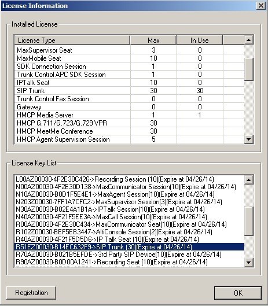This screenshot has height=306, width=268.
Task: Click the Installed License scrollbar thumb
Action: coord(249,69)
